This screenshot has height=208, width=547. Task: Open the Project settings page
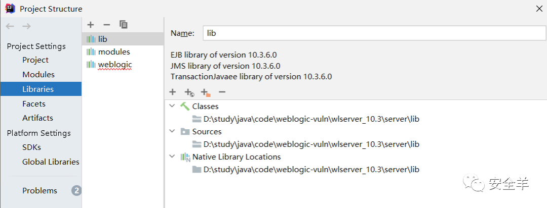35,60
